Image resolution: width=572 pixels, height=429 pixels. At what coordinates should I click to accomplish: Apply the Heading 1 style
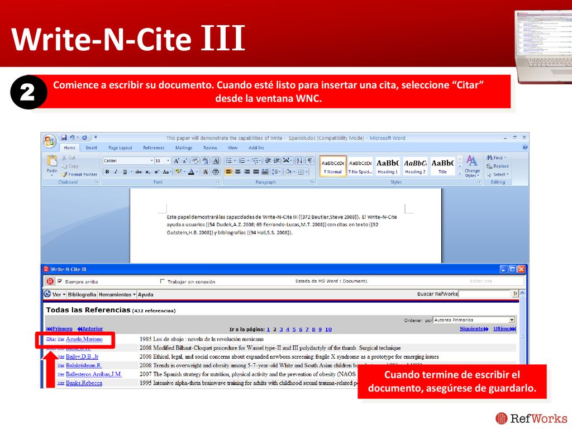click(388, 166)
